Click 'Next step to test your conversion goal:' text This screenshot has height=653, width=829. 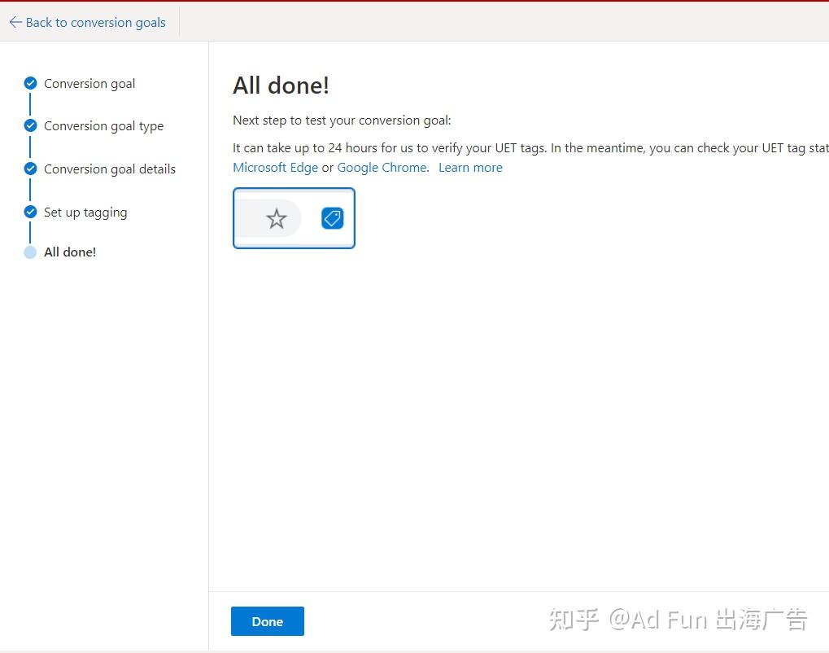point(342,121)
